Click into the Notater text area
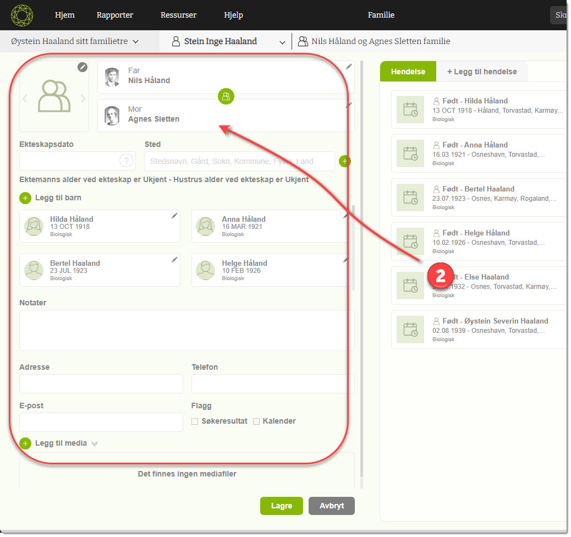This screenshot has width=571, height=537. tap(186, 330)
